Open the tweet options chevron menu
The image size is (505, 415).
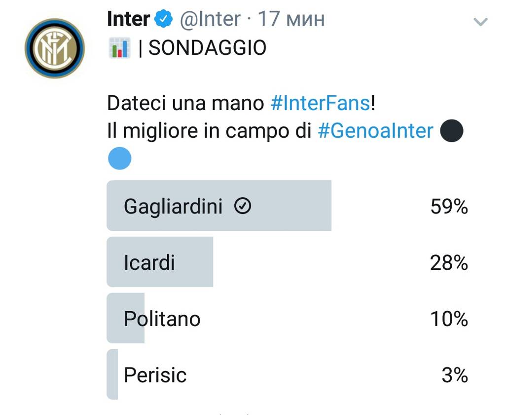(x=480, y=22)
